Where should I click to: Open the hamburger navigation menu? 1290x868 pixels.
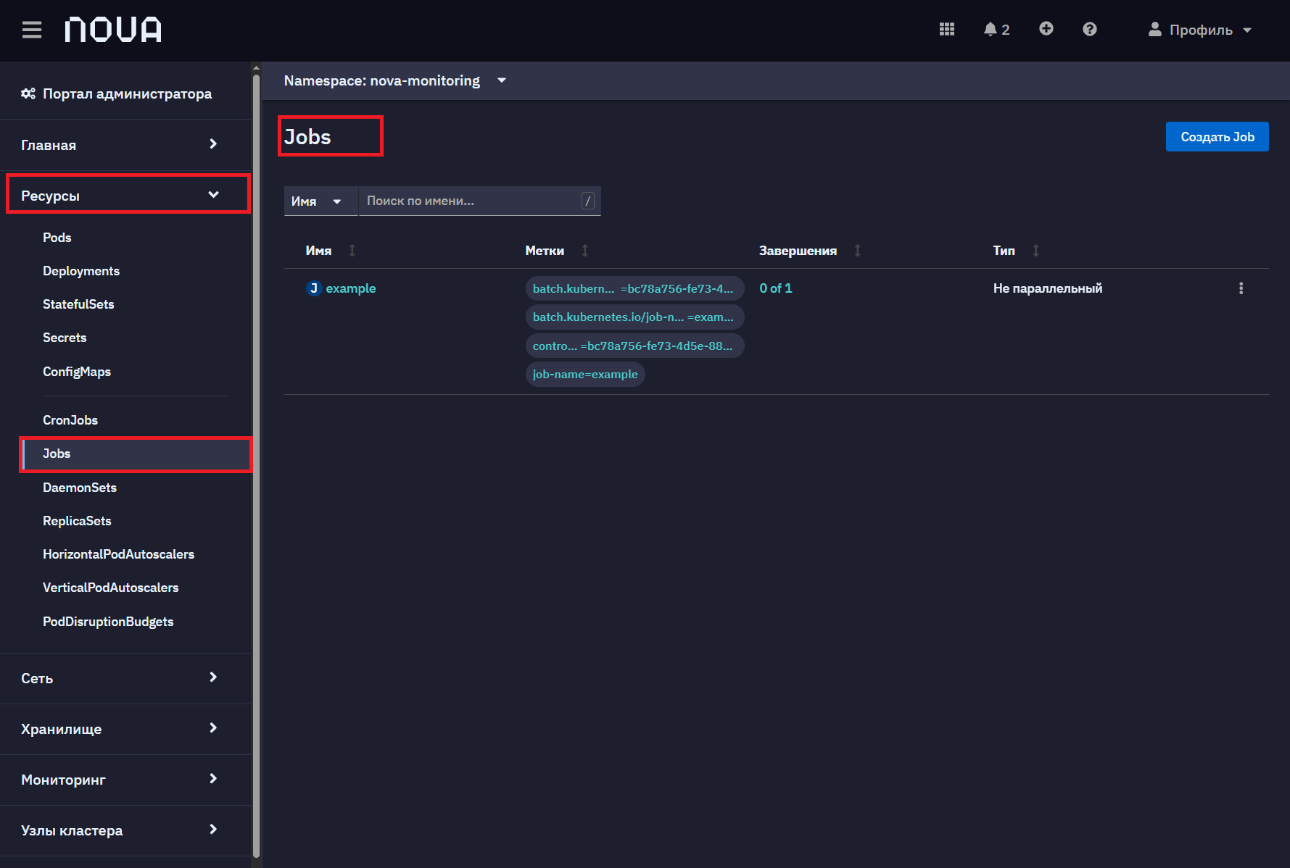click(32, 30)
